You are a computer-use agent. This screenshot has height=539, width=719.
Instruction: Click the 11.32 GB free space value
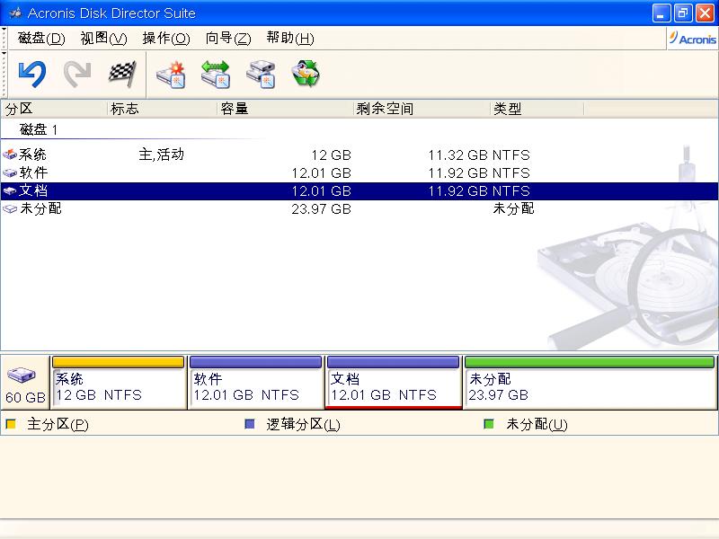(458, 155)
